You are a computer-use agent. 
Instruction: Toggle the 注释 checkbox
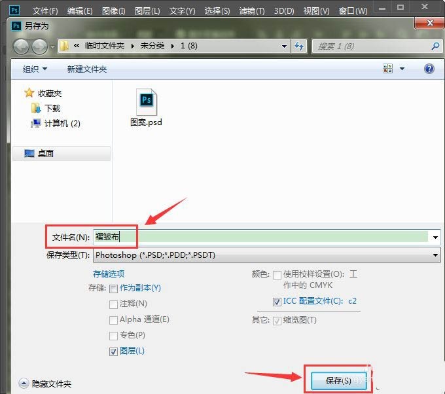[x=113, y=304]
